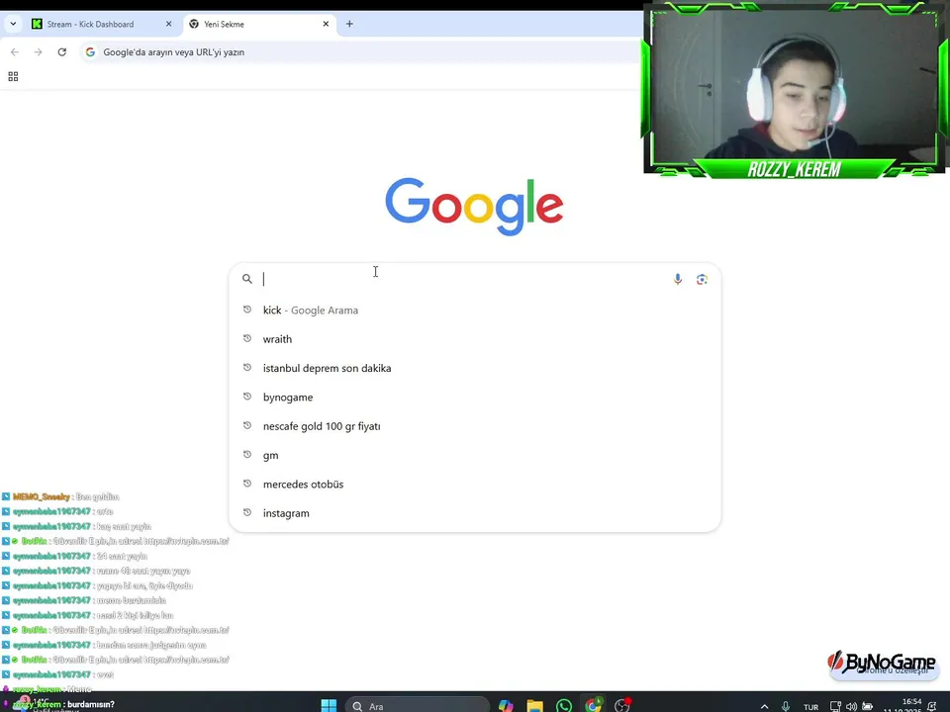Select the 'bynogame' search suggestion
Image resolution: width=950 pixels, height=712 pixels.
[474, 398]
